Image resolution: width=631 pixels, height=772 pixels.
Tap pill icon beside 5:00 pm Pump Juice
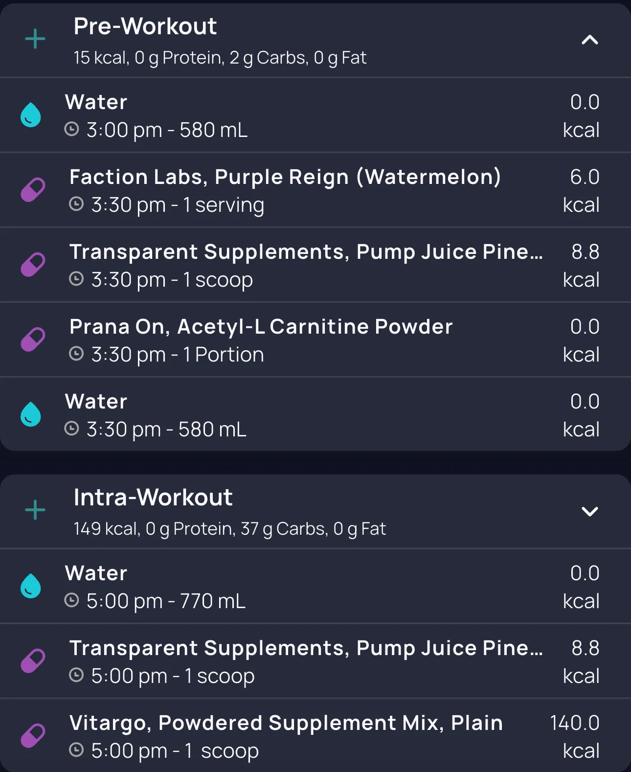pyautogui.click(x=33, y=661)
